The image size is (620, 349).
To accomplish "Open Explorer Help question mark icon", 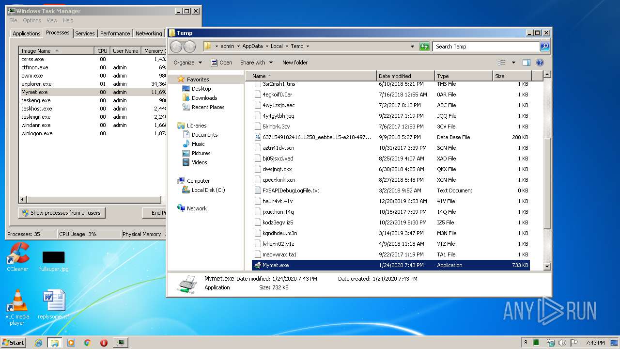I will (x=540, y=63).
